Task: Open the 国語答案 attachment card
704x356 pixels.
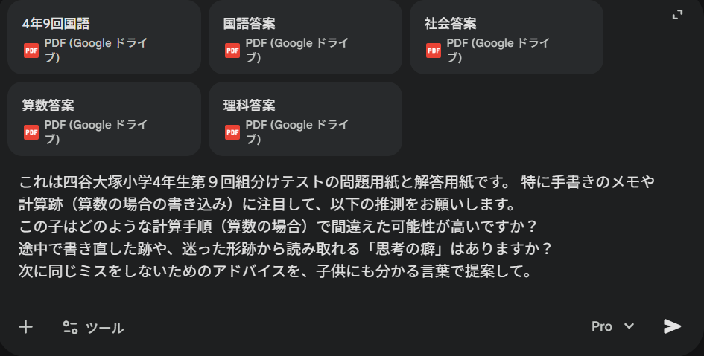Action: (x=305, y=37)
